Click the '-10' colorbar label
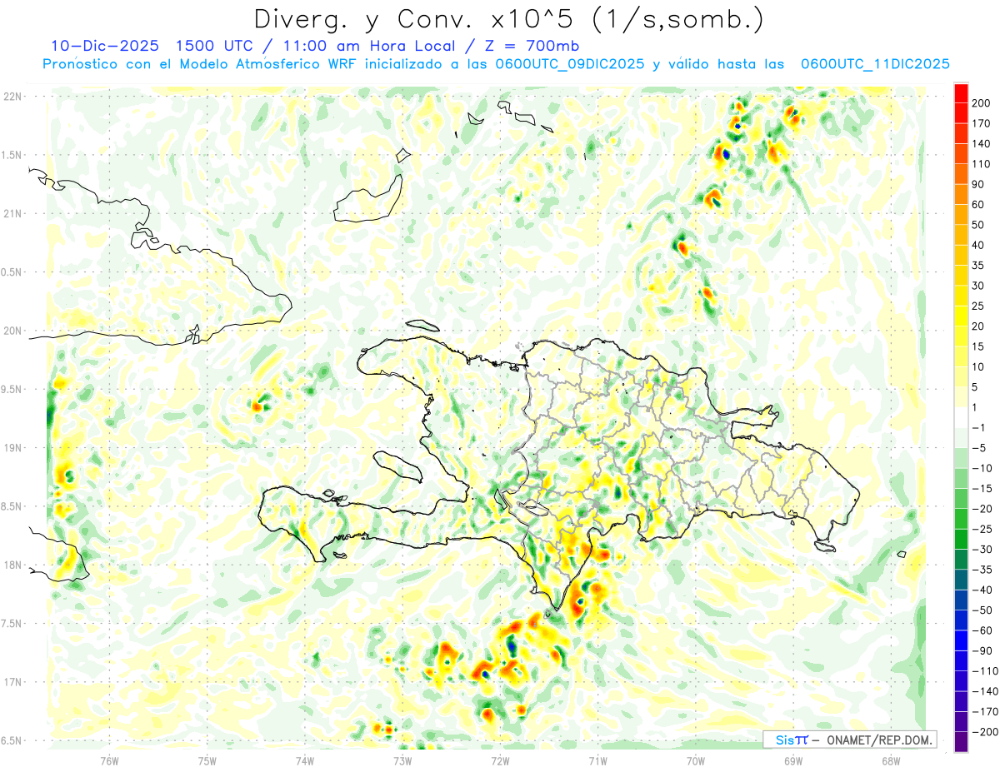 click(982, 468)
